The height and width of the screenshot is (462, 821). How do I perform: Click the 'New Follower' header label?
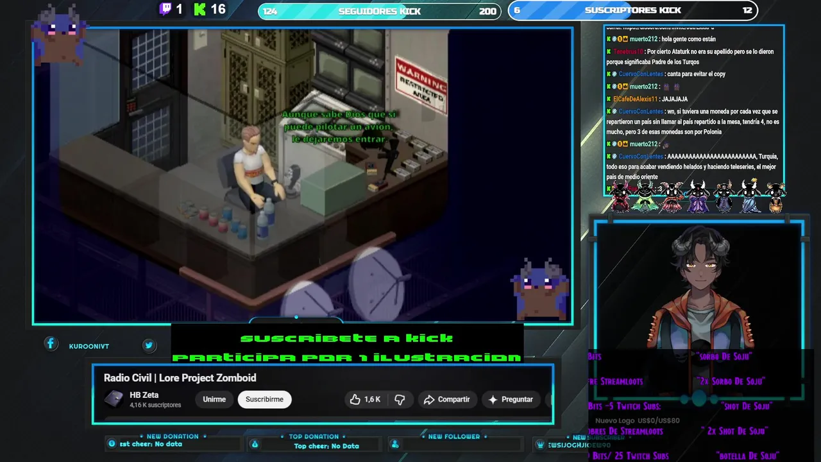point(454,436)
